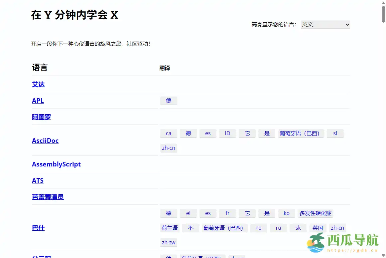Viewport: 386px width, 258px height.
Task: Click the ko translation tag for 巴什
Action: [x=287, y=213]
